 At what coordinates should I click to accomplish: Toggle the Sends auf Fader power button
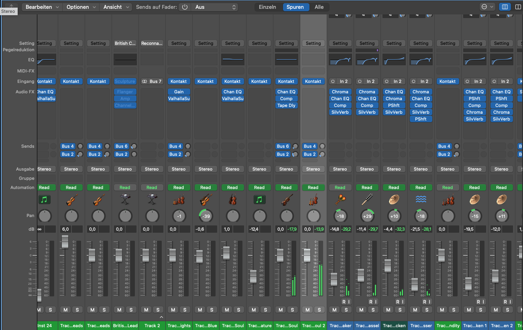pyautogui.click(x=185, y=7)
